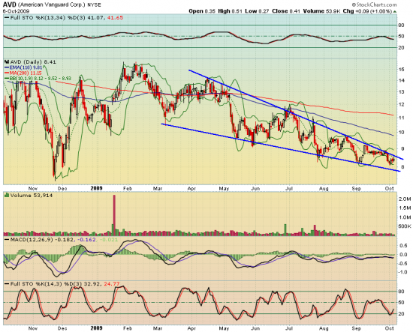Click the Nov label on the bottom stochastic axis
Image resolution: width=413 pixels, height=332 pixels.
click(x=32, y=328)
